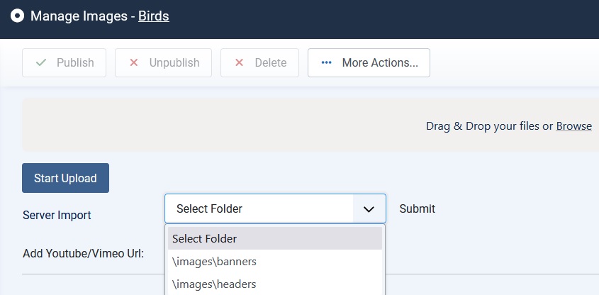The height and width of the screenshot is (295, 599).
Task: Click the red X icon on Delete
Action: click(x=239, y=62)
